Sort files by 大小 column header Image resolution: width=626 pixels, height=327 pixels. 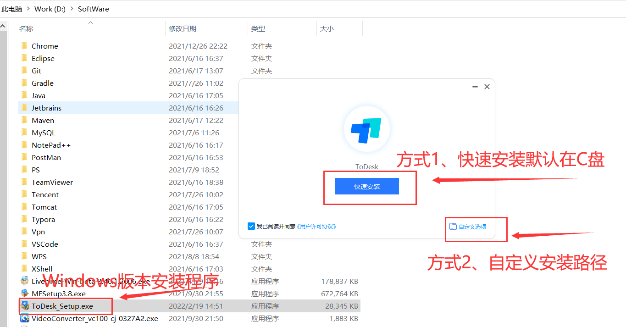coord(327,28)
